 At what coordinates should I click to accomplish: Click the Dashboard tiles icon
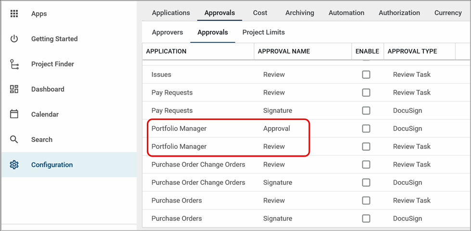click(14, 89)
